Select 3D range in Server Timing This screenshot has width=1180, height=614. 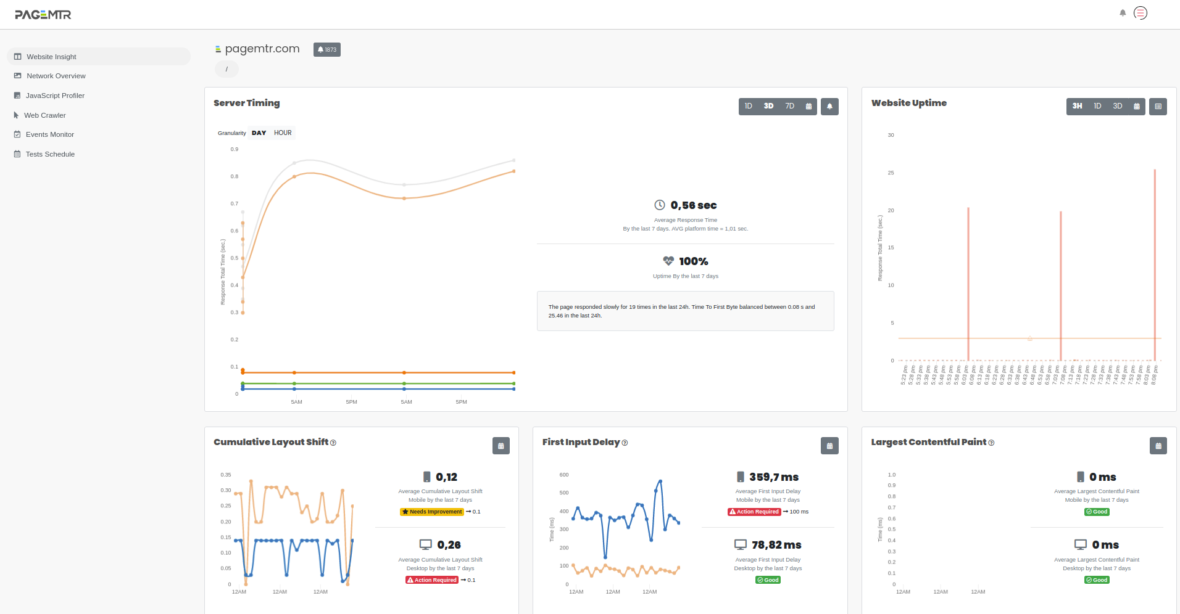coord(768,106)
